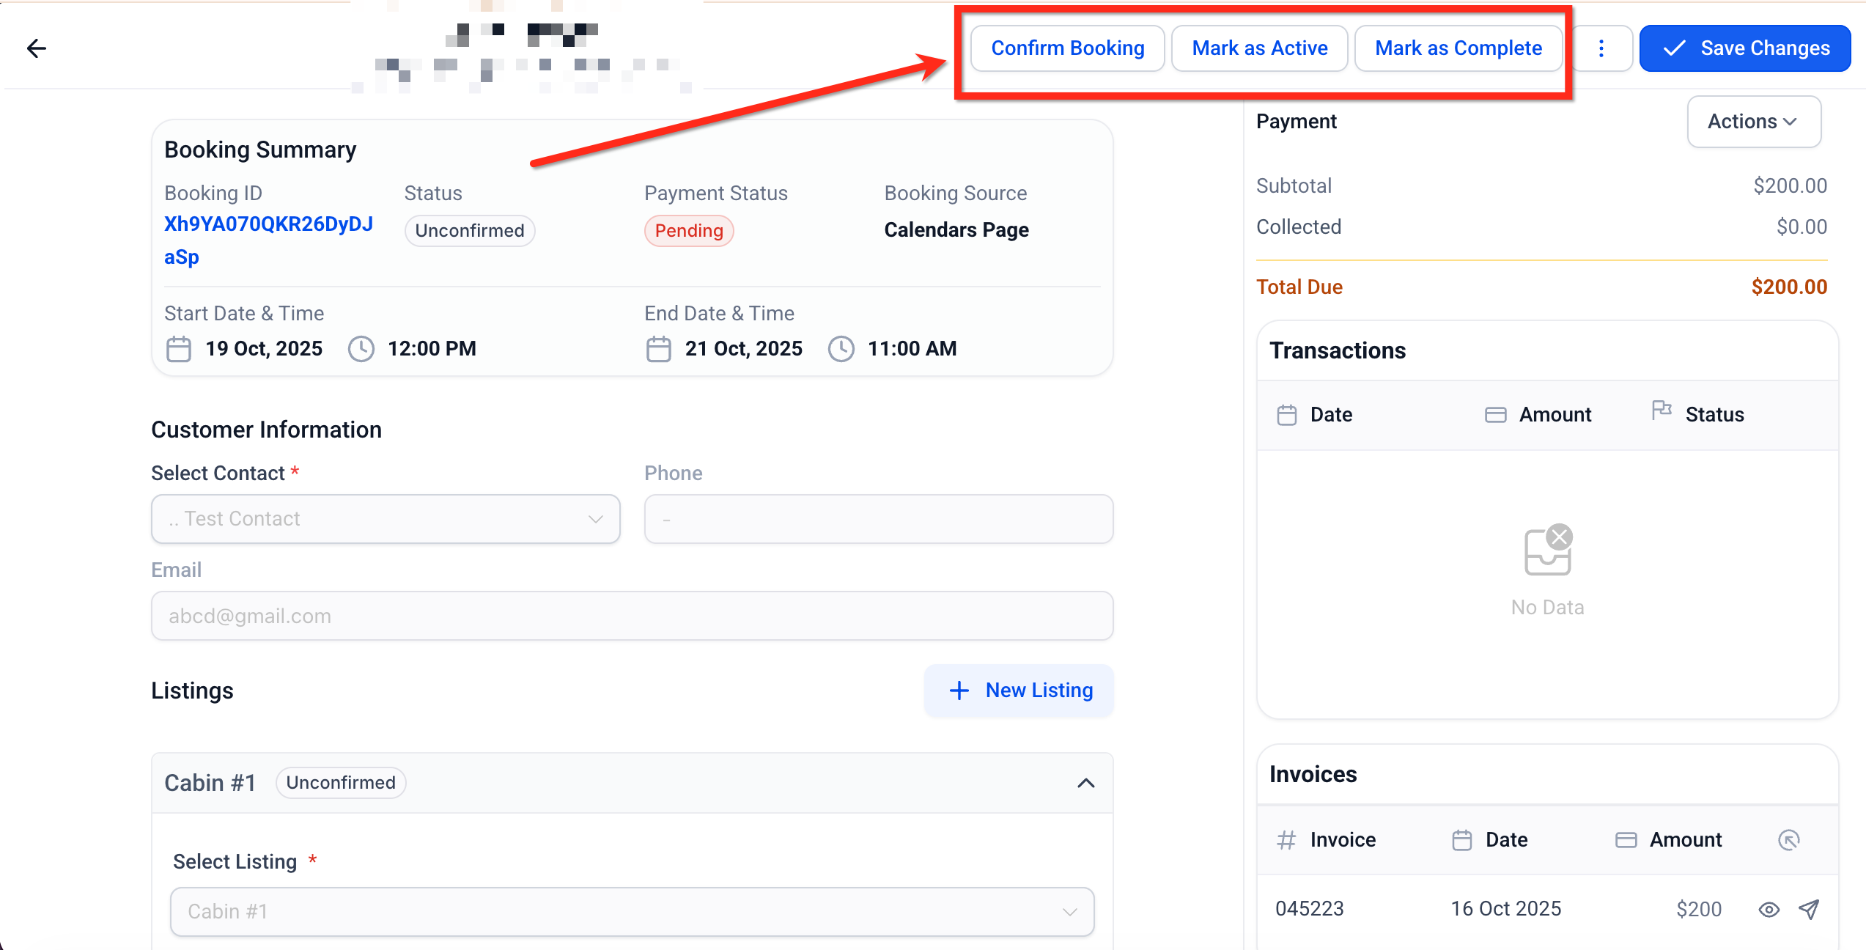The image size is (1866, 950).
Task: Click the end time clock icon
Action: pos(841,349)
